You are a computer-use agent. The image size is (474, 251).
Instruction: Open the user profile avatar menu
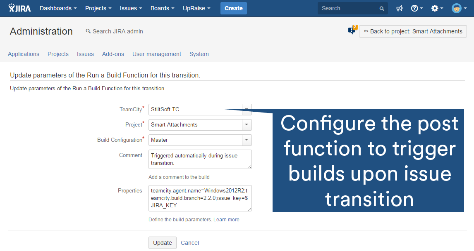(x=458, y=8)
